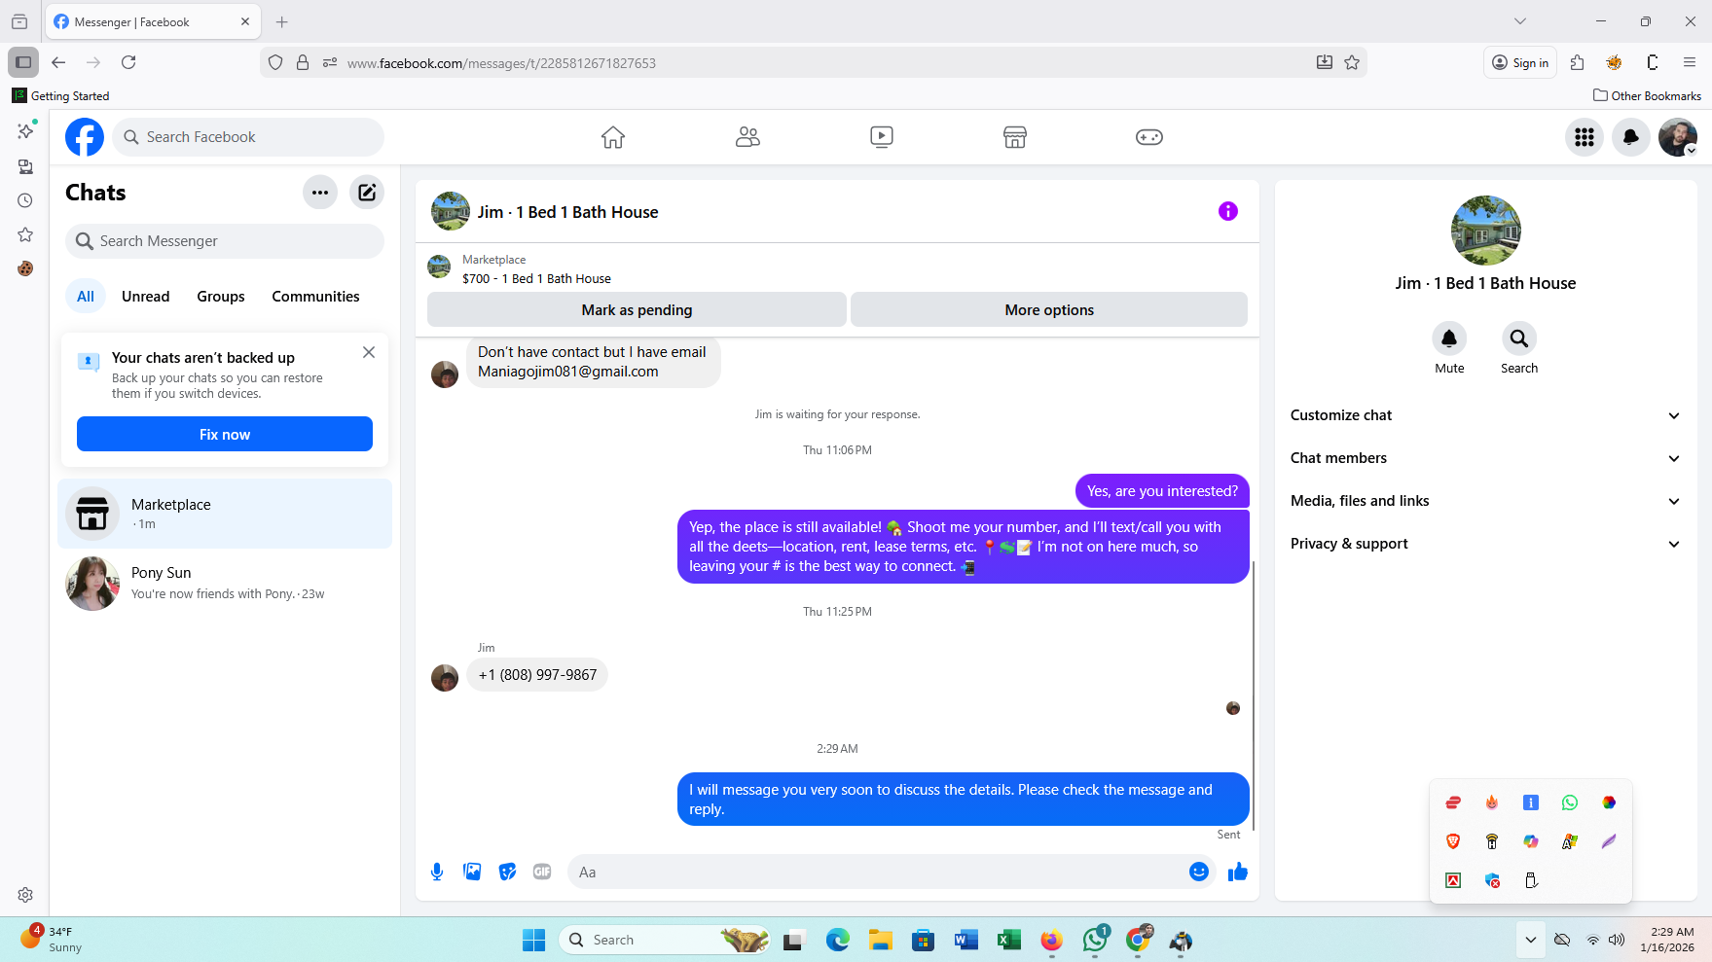The height and width of the screenshot is (962, 1712).
Task: Open Other Bookmarks folder
Action: (x=1647, y=95)
